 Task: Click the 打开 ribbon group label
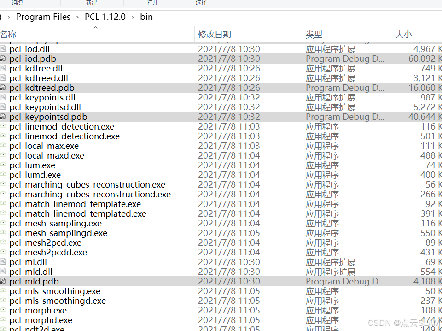152,3
